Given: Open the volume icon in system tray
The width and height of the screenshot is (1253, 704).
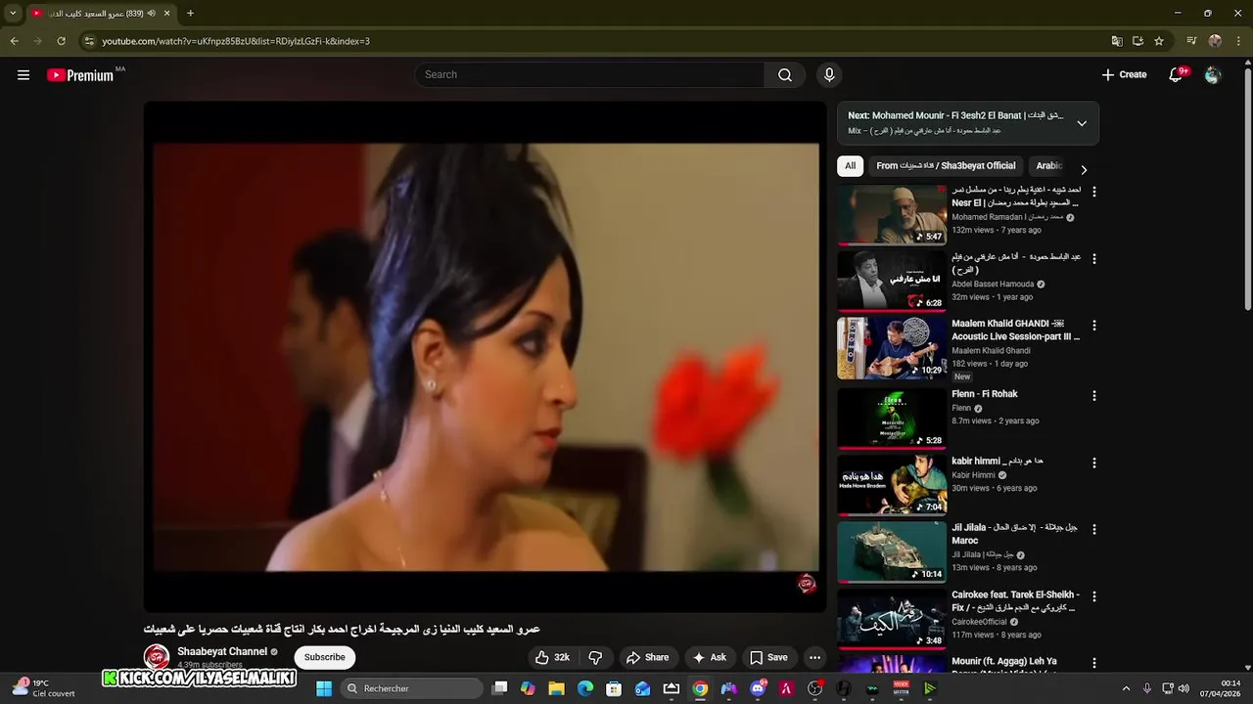Looking at the screenshot, I should 1183,688.
